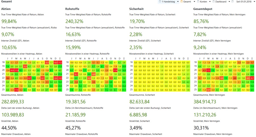Screen dimensions: 256x137
Task: Click the Seit 01.01.2018 date label
Action: tap(244, 2)
